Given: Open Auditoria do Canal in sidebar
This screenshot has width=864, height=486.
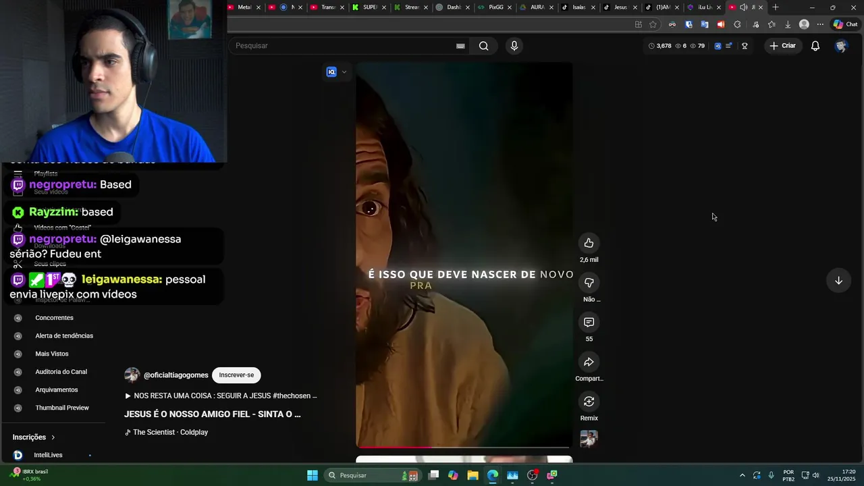Looking at the screenshot, I should coord(61,372).
